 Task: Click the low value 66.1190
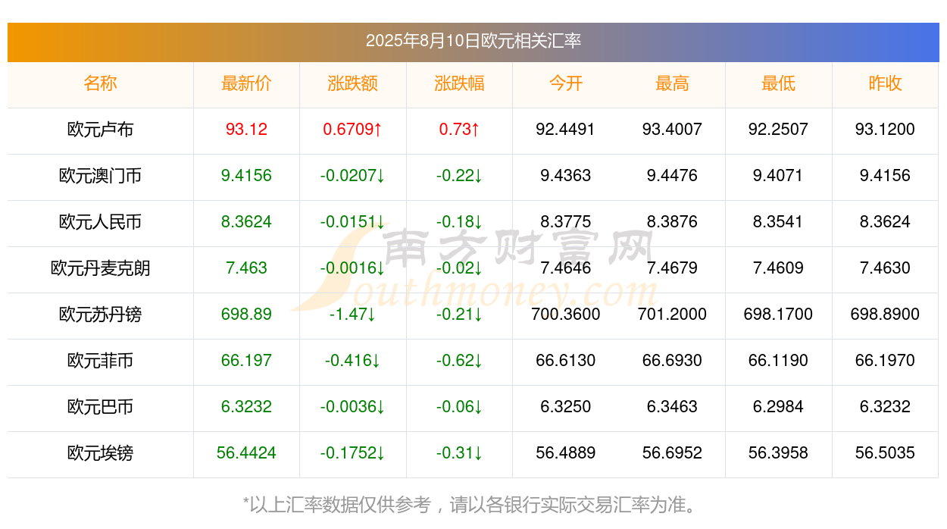779,361
